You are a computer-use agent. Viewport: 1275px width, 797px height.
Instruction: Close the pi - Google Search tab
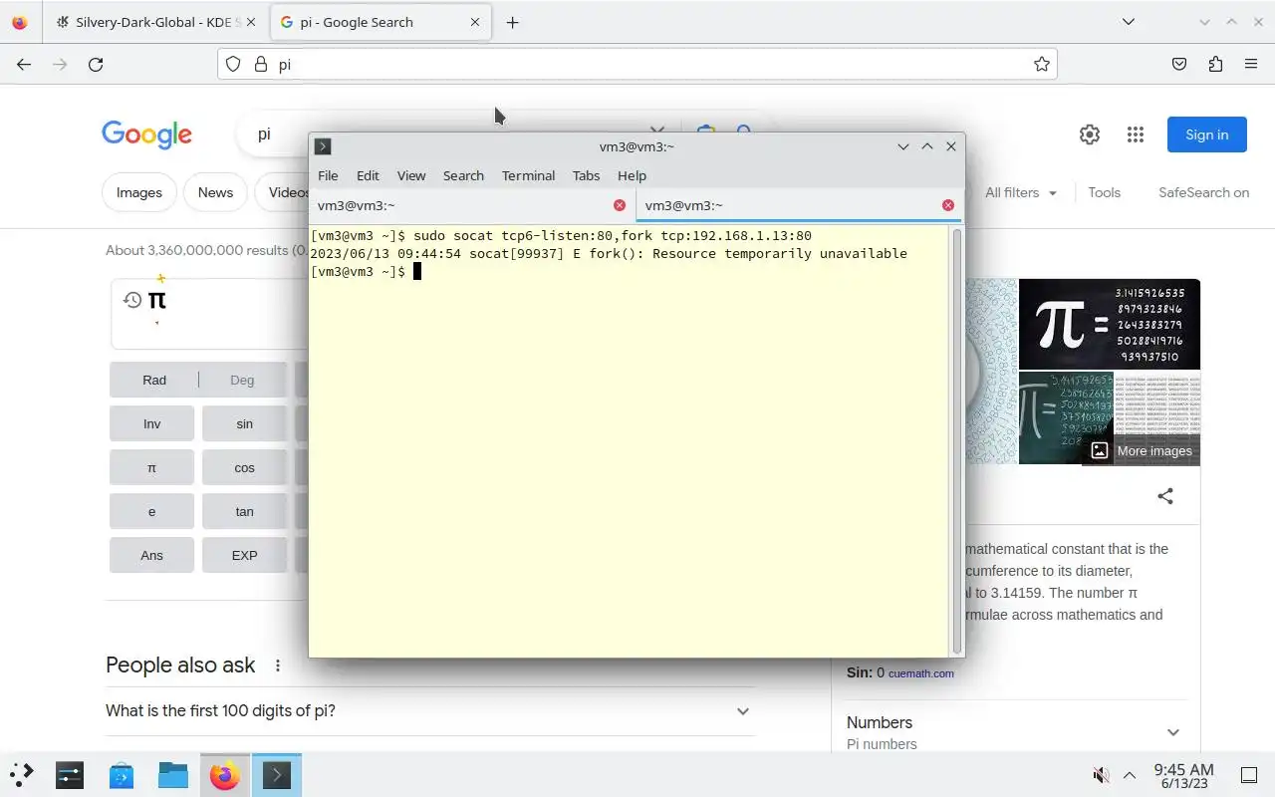click(475, 22)
